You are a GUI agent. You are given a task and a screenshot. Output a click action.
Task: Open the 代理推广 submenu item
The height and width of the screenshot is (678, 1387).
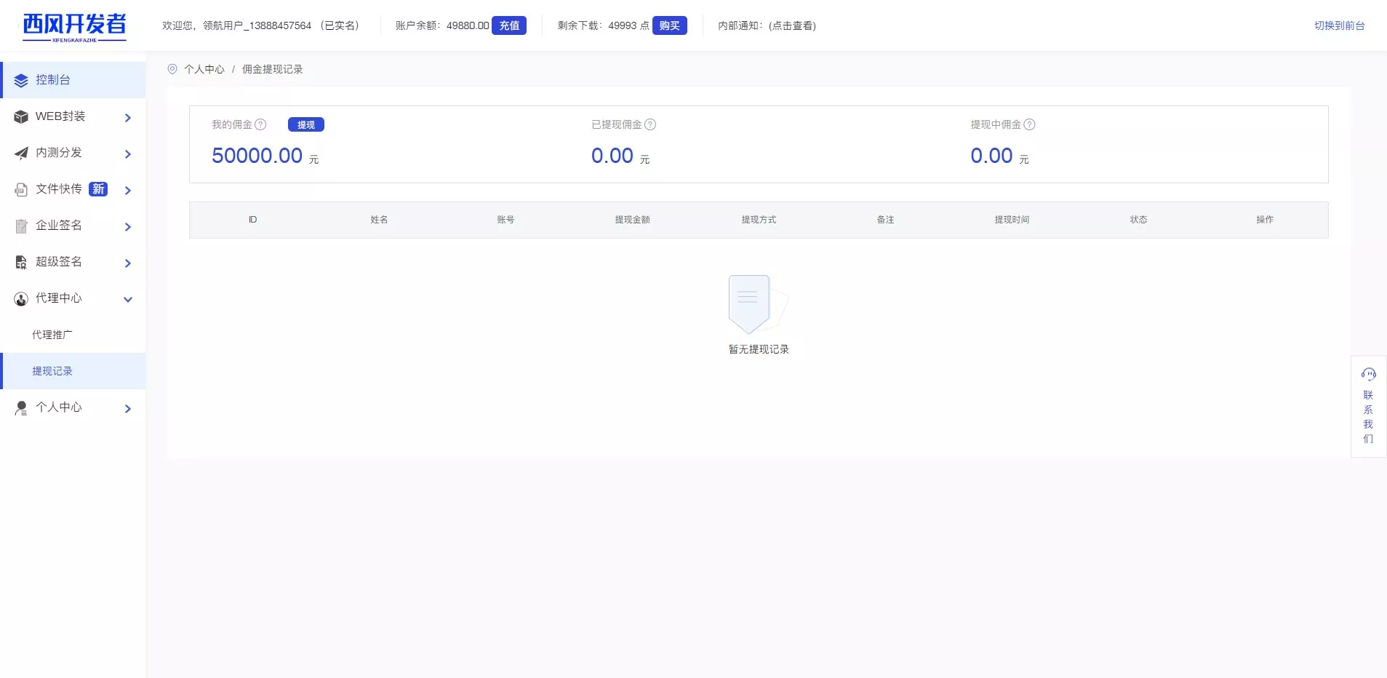tap(52, 335)
